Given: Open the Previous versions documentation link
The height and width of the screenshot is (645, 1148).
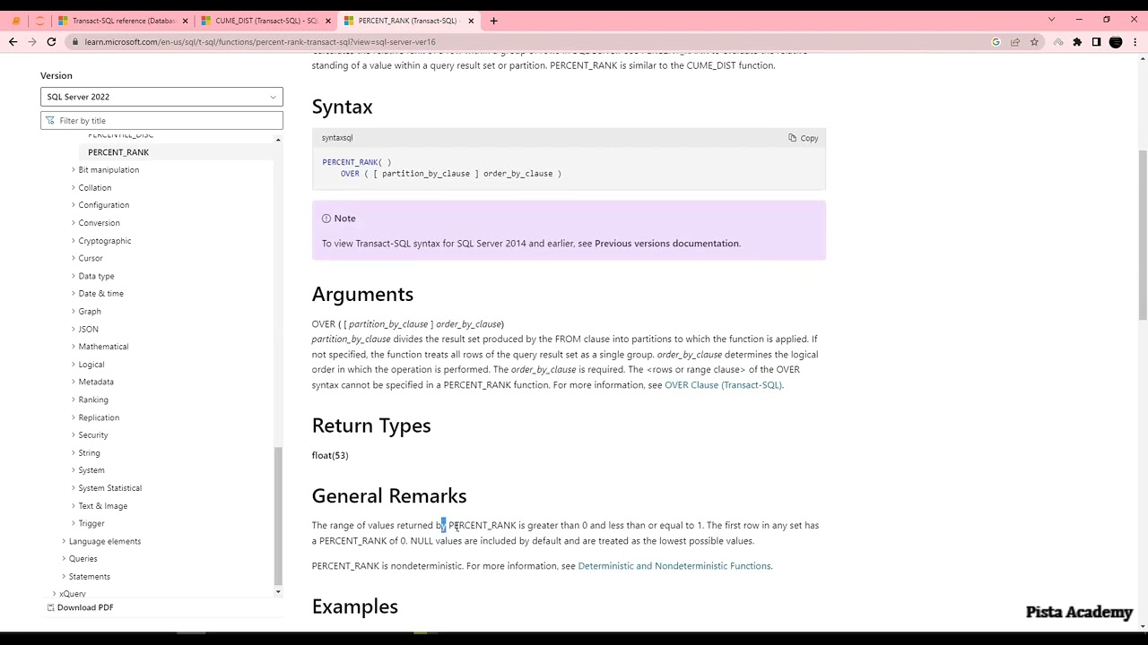Looking at the screenshot, I should point(667,244).
